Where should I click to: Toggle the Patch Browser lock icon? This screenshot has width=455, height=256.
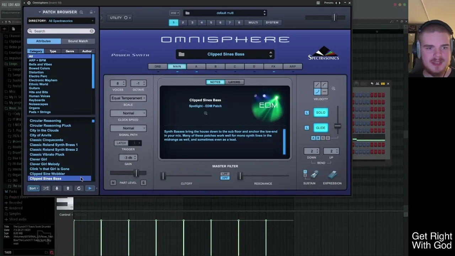(x=91, y=12)
